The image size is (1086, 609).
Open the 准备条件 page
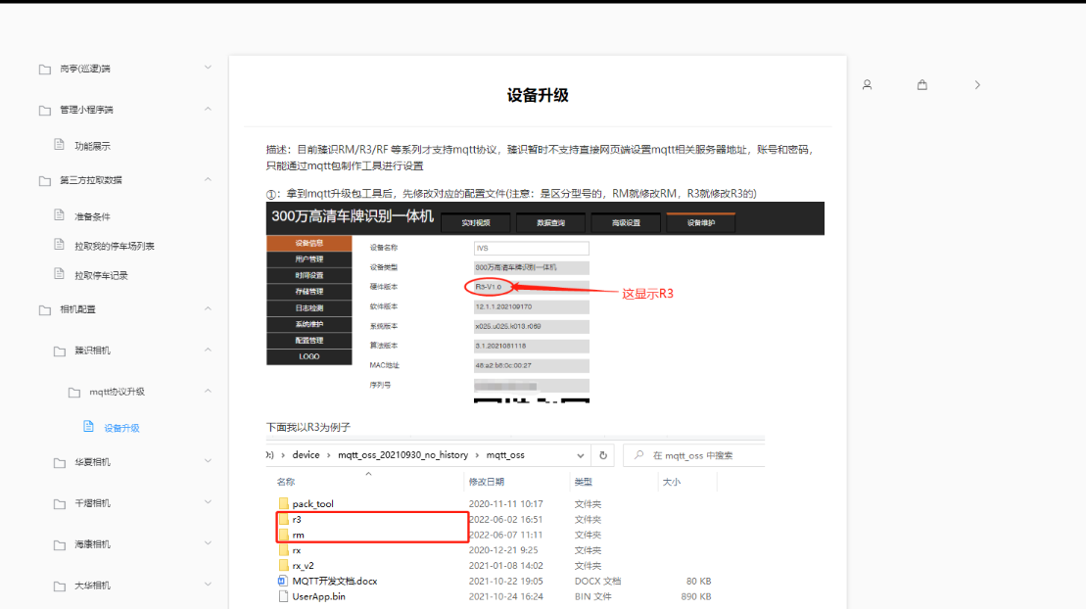click(x=93, y=216)
